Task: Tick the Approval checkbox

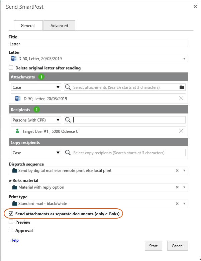Action: (x=11, y=230)
